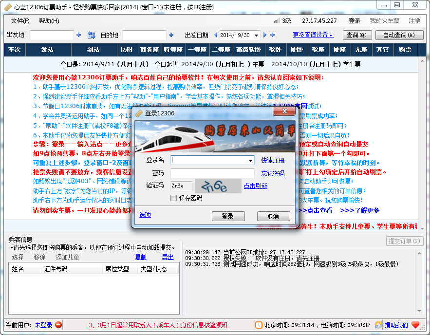Click the 验证码 input field

182,186
